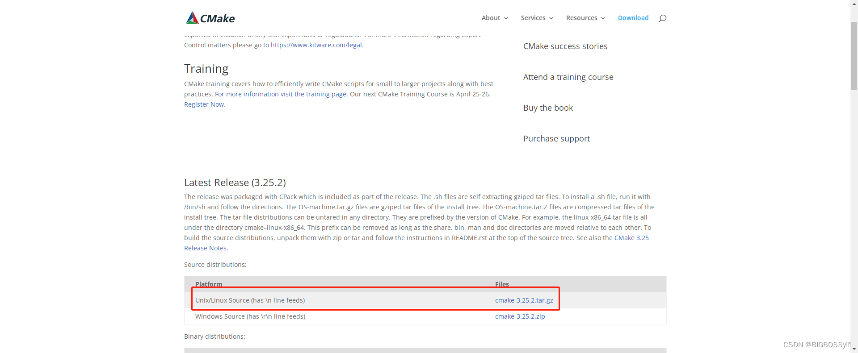
Task: Click the Binary distributions label
Action: [214, 336]
